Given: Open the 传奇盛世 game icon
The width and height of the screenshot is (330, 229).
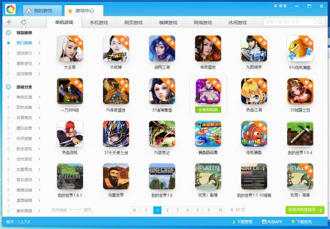Looking at the screenshot, I should (x=208, y=48).
